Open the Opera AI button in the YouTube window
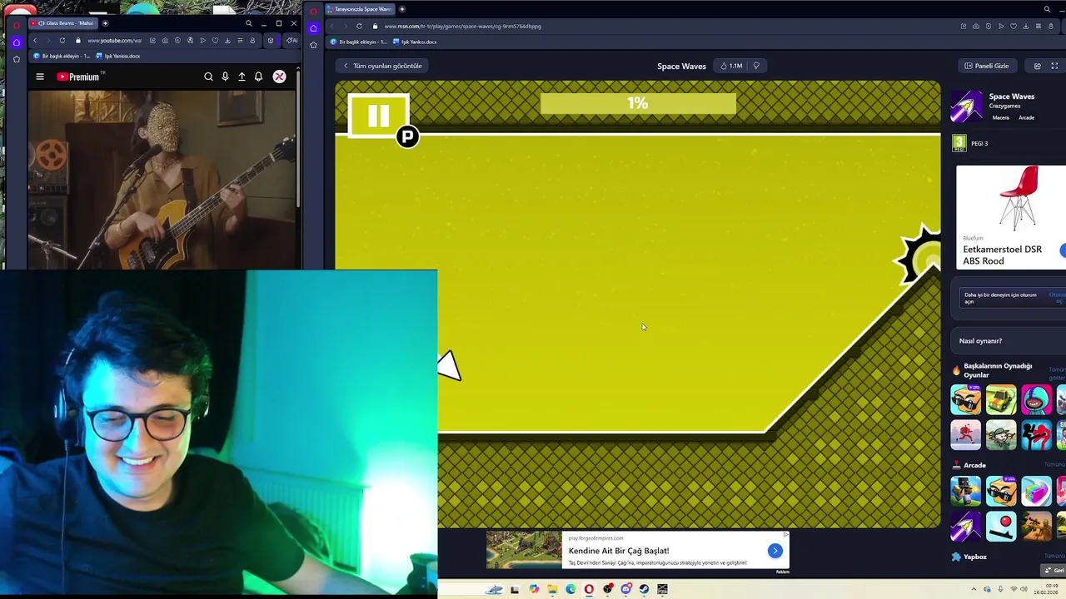This screenshot has width=1066, height=599. [291, 41]
